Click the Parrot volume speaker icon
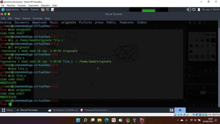This screenshot has height=124, width=220. pos(189,10)
